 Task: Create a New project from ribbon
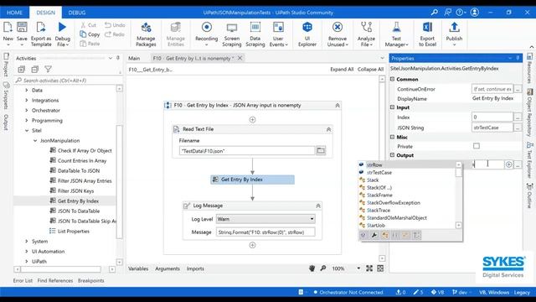tap(8, 34)
